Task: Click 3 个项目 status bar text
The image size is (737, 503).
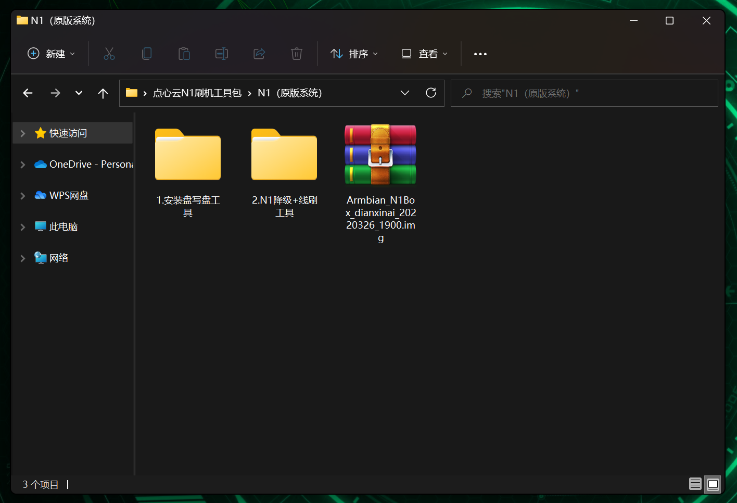Action: [41, 485]
